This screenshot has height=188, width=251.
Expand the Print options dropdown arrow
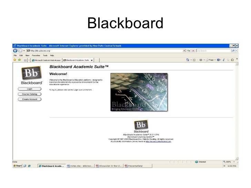[204, 60]
